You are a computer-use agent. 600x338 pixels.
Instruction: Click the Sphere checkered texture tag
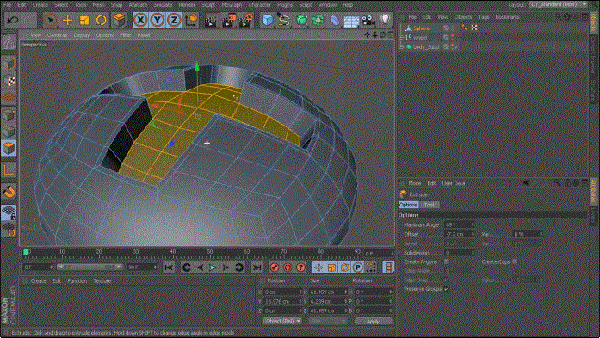(474, 28)
